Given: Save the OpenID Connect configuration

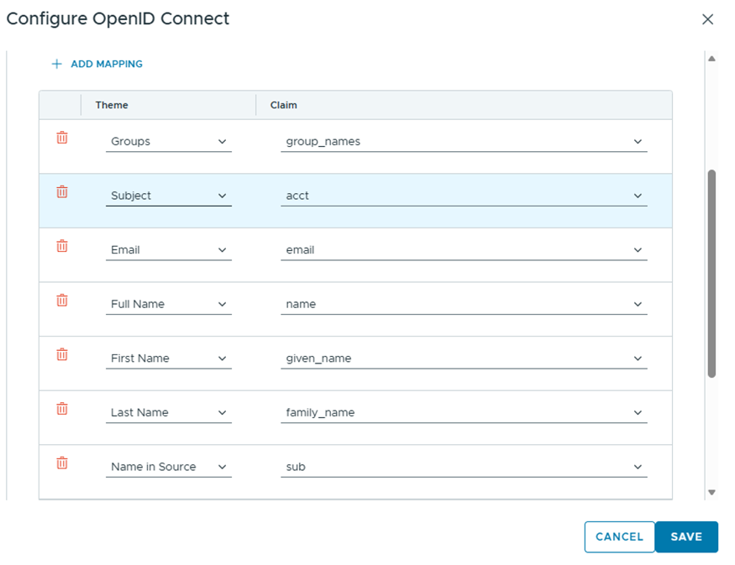Looking at the screenshot, I should coord(686,537).
